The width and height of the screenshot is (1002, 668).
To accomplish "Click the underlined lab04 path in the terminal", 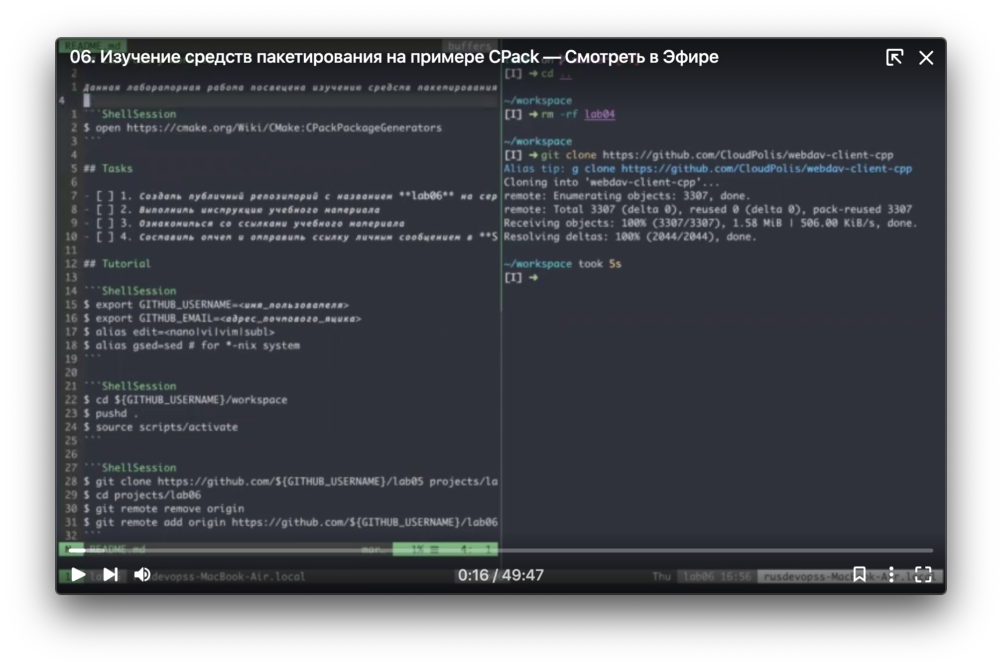I will pyautogui.click(x=600, y=114).
